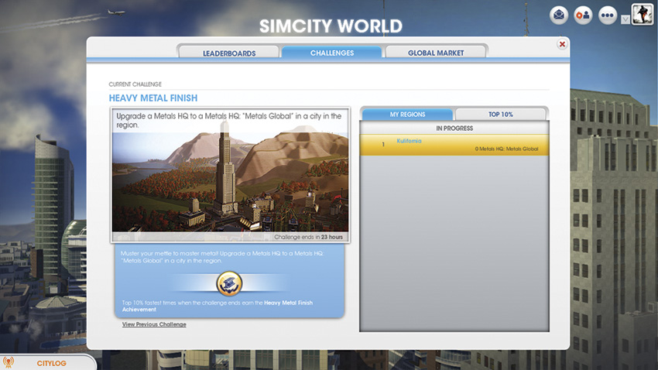Show the My Regions tab
This screenshot has height=370, width=658.
pos(407,114)
